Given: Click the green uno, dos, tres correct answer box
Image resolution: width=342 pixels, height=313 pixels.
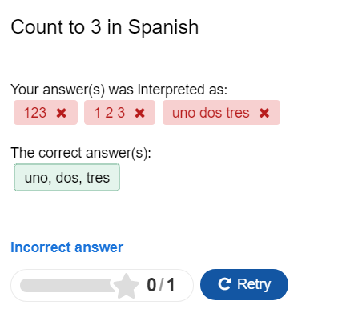Looking at the screenshot, I should coord(66,178).
